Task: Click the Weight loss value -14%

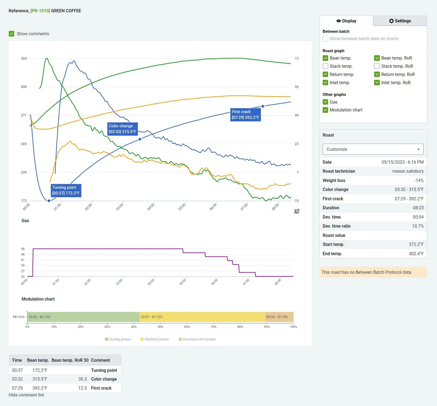Action: point(419,180)
